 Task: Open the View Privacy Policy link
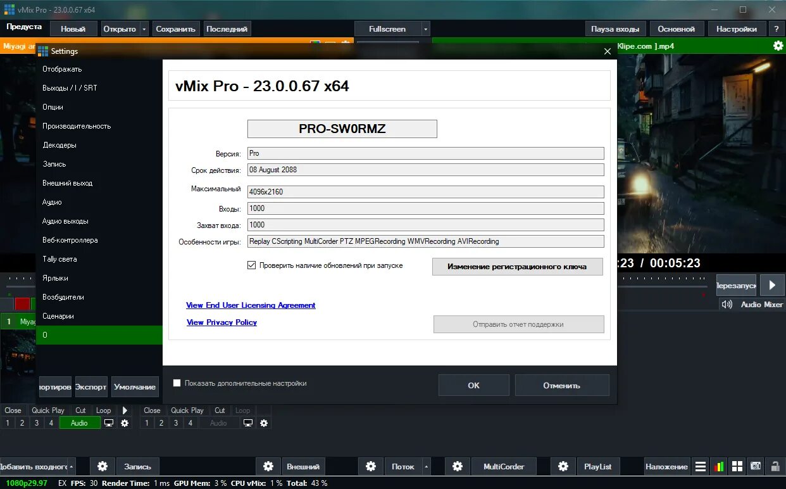click(221, 322)
